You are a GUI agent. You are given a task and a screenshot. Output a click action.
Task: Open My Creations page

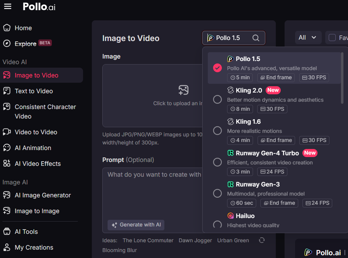click(x=34, y=247)
